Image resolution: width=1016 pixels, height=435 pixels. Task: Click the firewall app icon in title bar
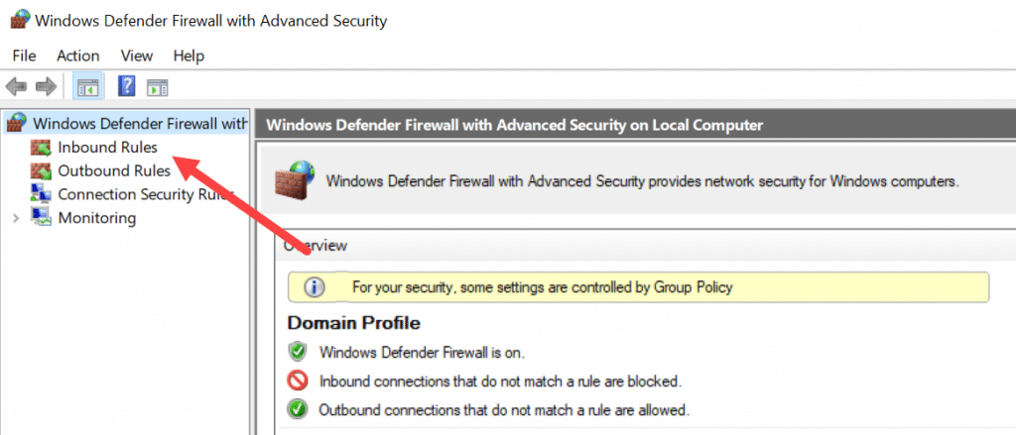(20, 21)
